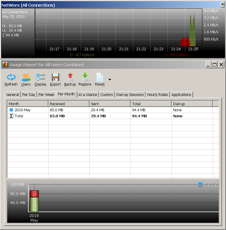Switch to the Hourly Rates tab

click(x=157, y=94)
